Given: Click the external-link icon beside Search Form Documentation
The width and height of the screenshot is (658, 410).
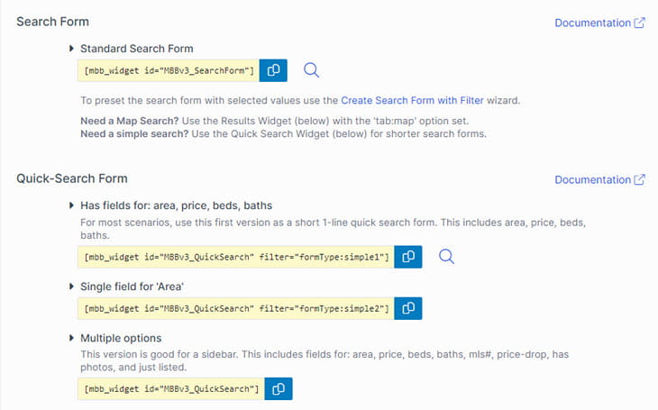Looking at the screenshot, I should point(639,23).
